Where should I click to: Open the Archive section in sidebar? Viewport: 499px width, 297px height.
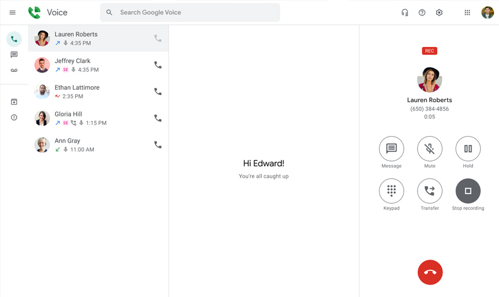pos(14,102)
